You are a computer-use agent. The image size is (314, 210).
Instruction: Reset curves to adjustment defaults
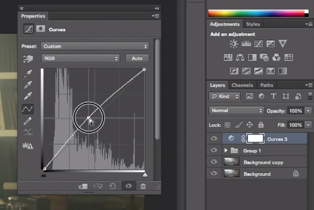point(113,186)
